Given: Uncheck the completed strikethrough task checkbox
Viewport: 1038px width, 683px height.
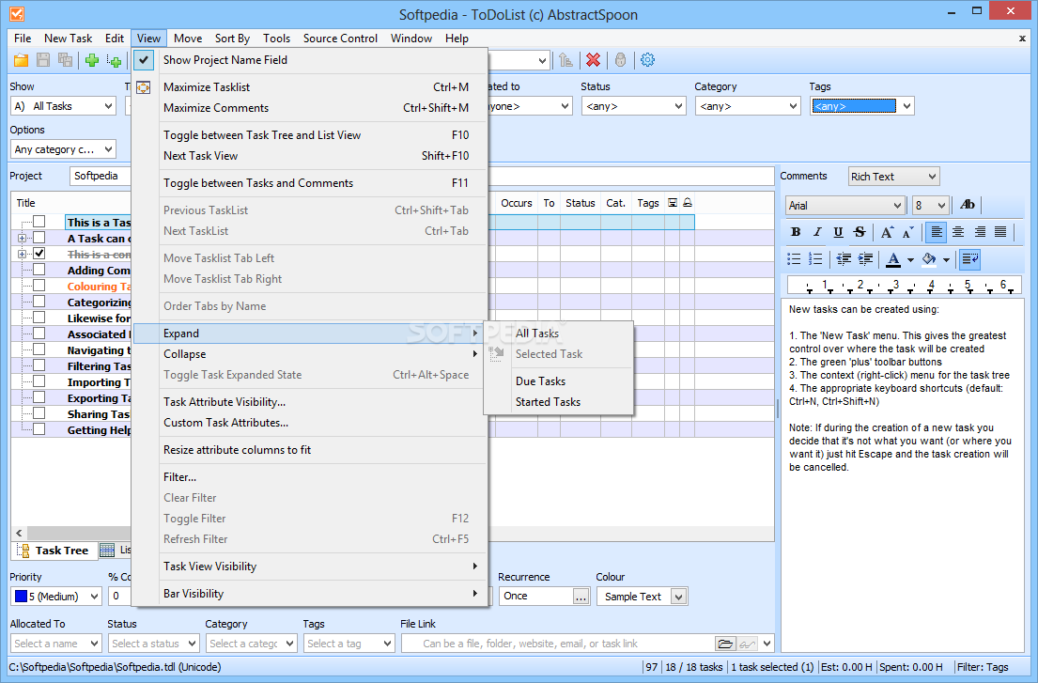Looking at the screenshot, I should tap(39, 254).
